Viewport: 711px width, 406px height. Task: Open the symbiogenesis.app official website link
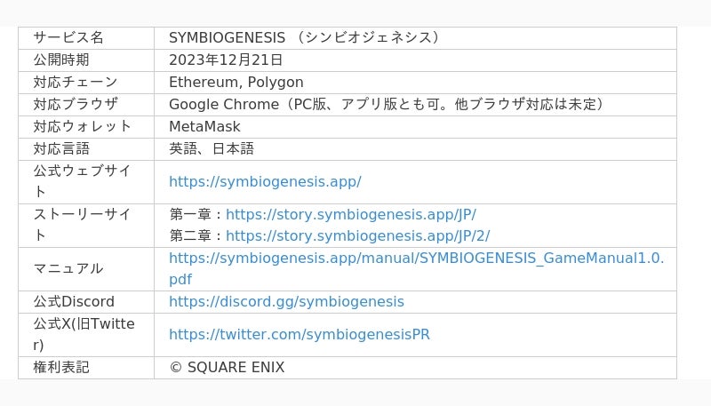coord(265,182)
